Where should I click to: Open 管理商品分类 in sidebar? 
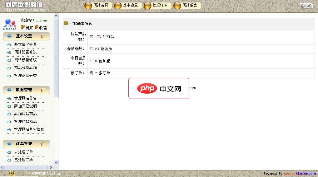pyautogui.click(x=25, y=76)
